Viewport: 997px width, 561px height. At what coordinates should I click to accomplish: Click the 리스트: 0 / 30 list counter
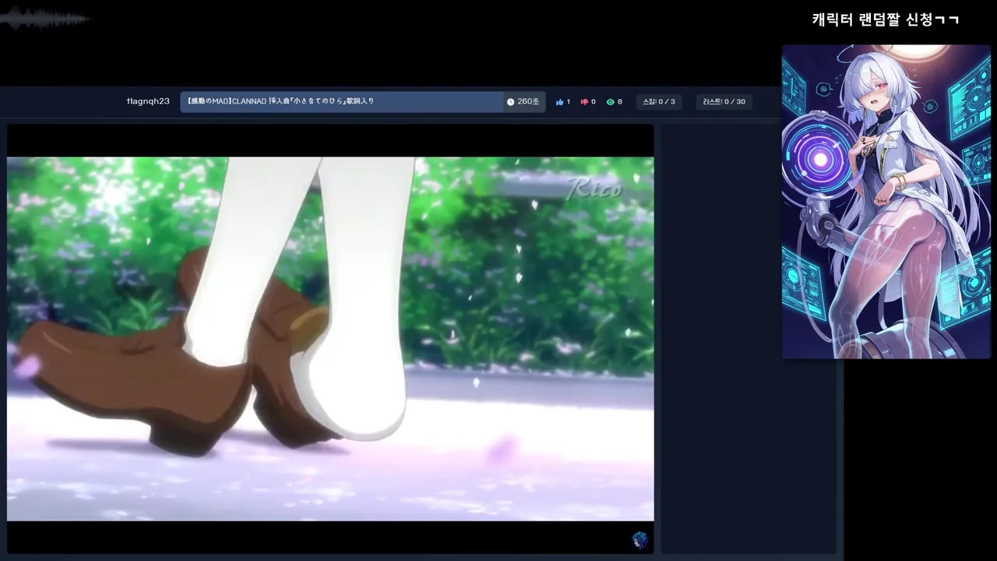[x=724, y=102]
